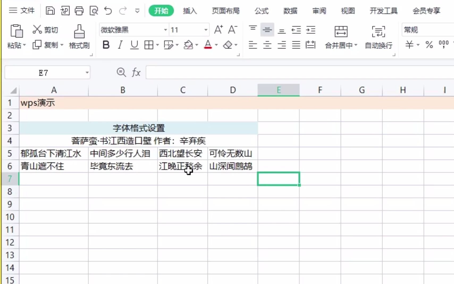Apply cell borders icon

click(149, 45)
